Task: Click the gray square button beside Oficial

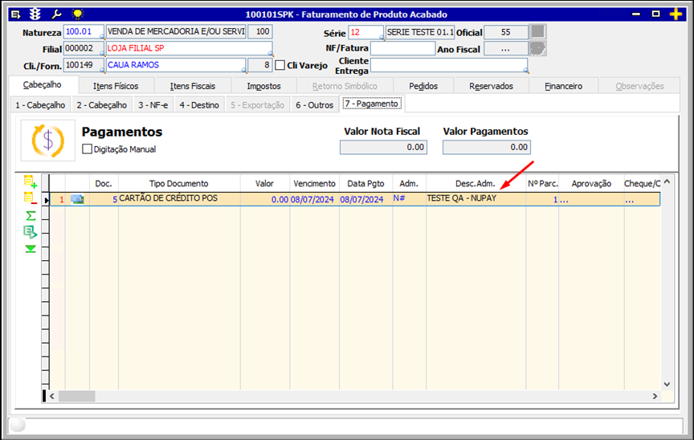Action: (x=537, y=32)
